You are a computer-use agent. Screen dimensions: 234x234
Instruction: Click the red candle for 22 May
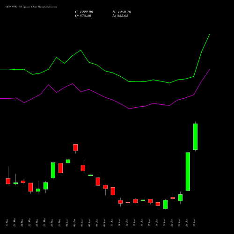(x=30, y=187)
